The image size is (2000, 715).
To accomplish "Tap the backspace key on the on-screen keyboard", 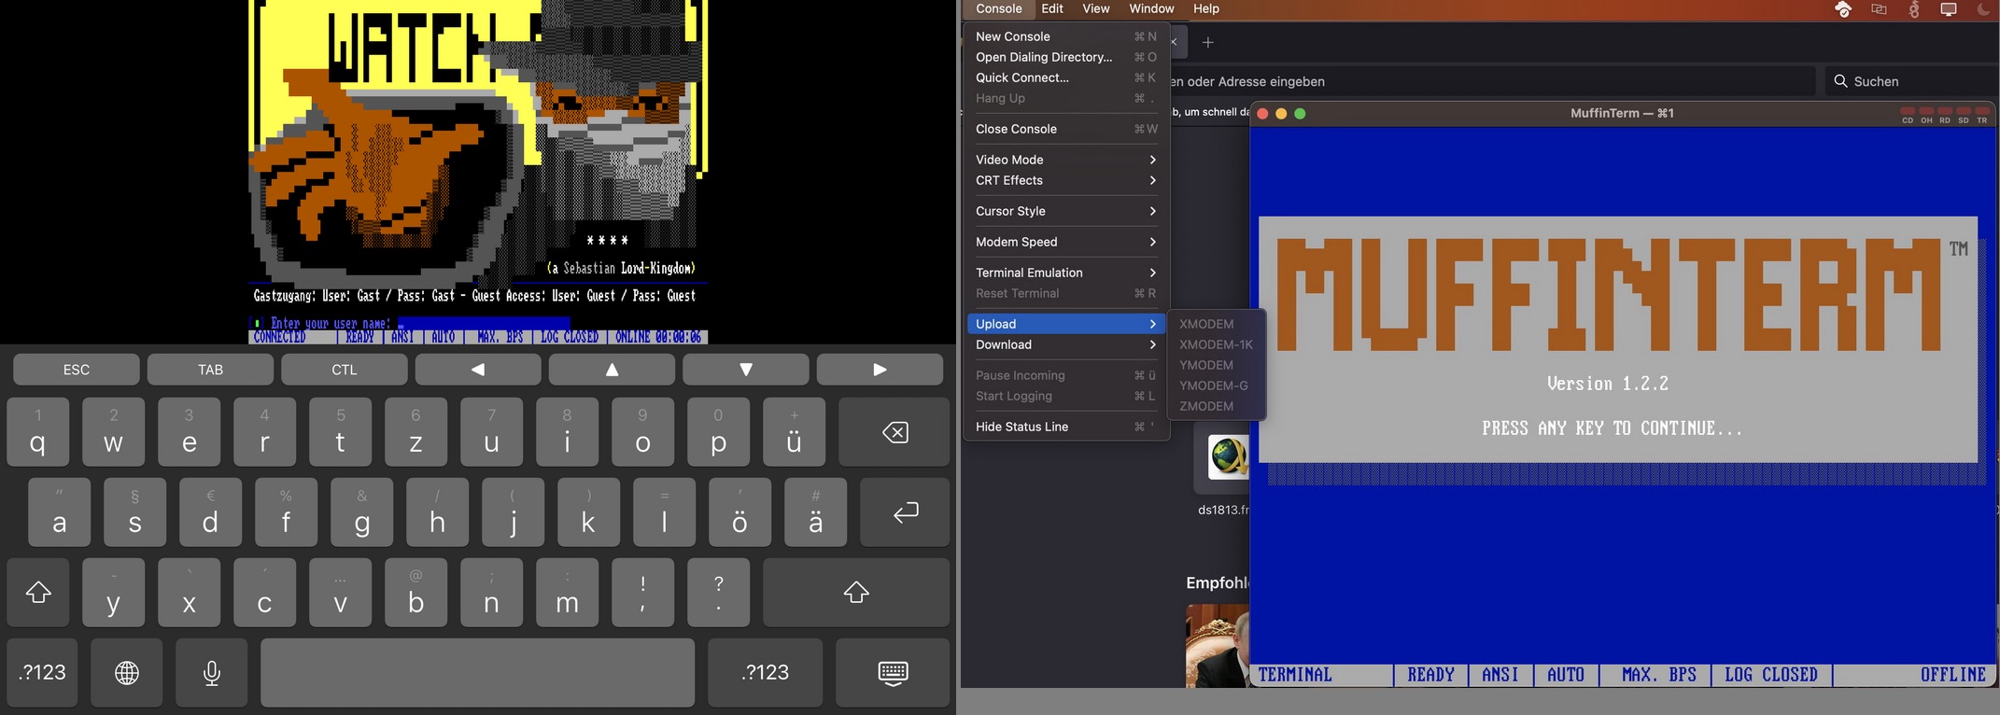I will tap(894, 432).
